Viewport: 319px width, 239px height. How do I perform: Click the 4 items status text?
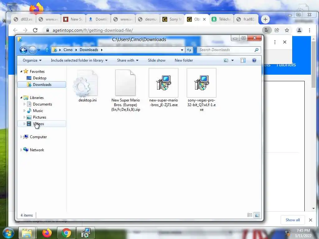coord(27,215)
